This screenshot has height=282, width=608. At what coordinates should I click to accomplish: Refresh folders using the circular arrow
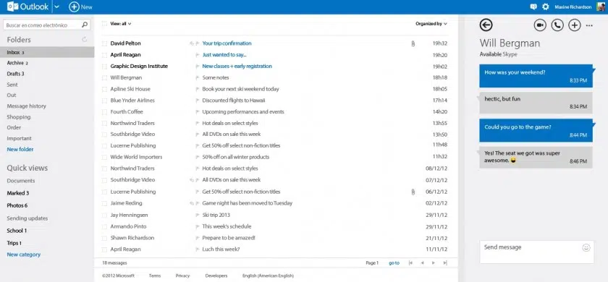(x=84, y=40)
